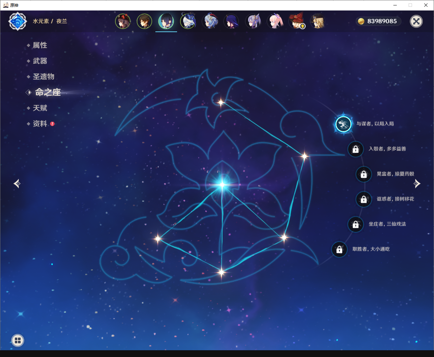434x357 pixels.
Task: Click the label 与谋者, 以局入局
Action: click(375, 124)
